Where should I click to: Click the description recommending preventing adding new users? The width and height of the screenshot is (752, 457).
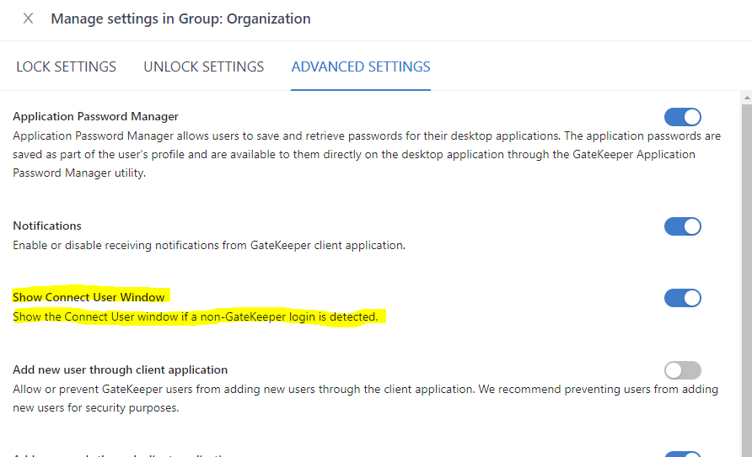point(363,398)
